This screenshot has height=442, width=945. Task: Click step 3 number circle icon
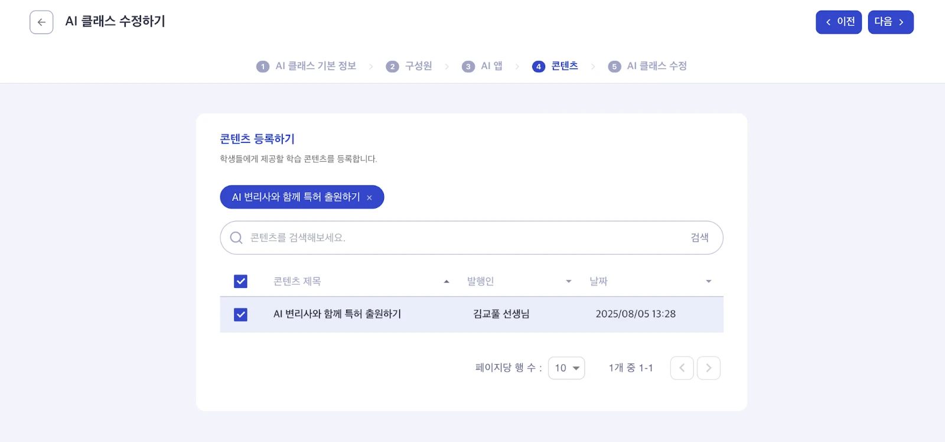click(x=468, y=67)
